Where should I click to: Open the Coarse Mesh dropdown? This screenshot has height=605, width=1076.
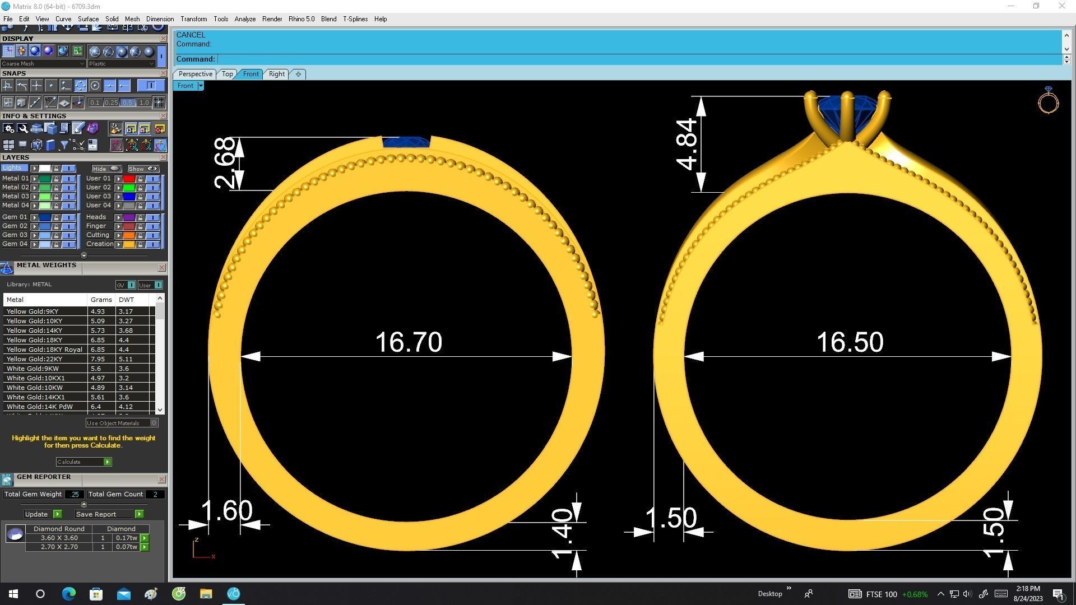point(43,64)
